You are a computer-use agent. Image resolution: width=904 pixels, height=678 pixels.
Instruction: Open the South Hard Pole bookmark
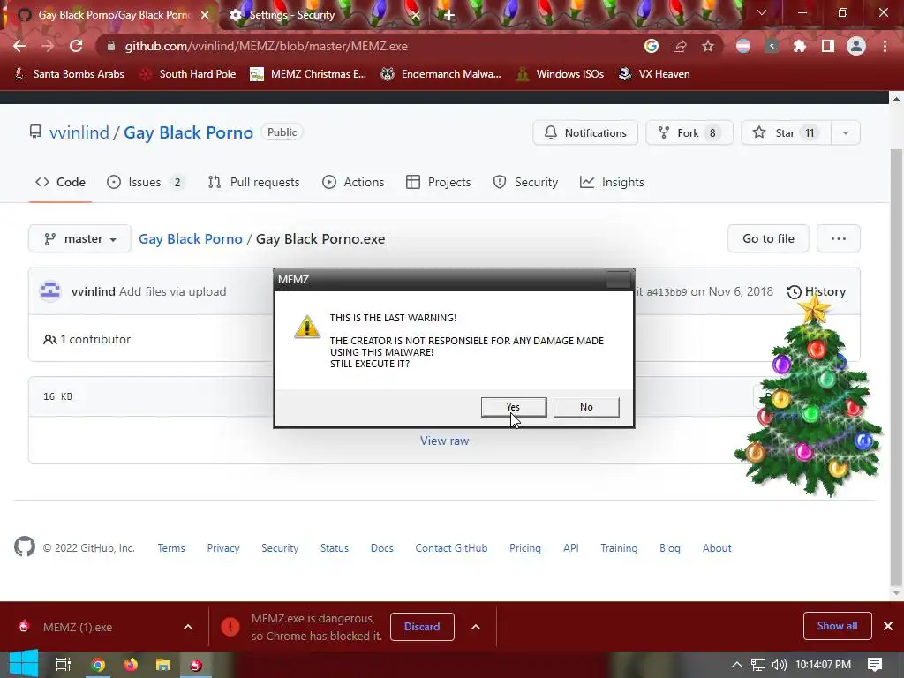(x=189, y=74)
